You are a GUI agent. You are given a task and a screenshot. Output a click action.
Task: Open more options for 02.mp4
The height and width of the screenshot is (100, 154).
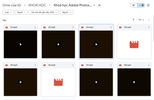pos(73,27)
